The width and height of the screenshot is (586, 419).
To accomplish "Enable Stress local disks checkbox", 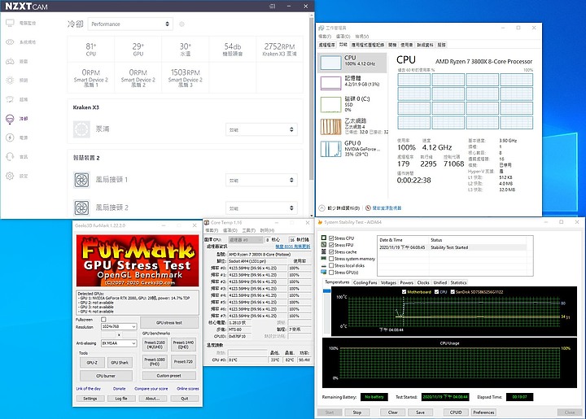I will click(331, 265).
